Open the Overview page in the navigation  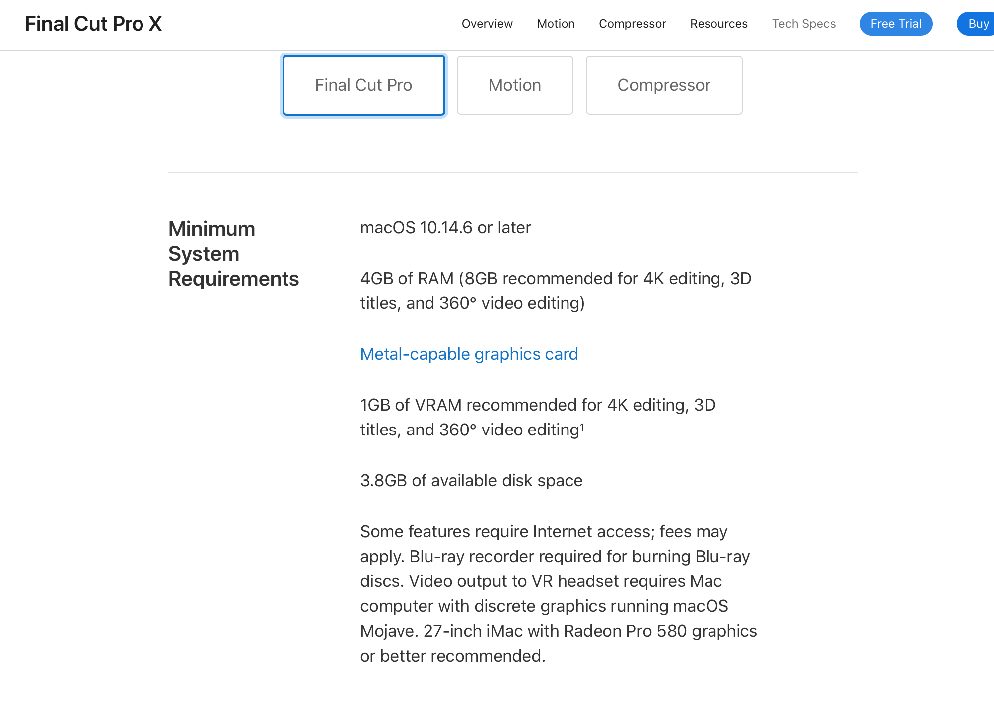point(487,24)
